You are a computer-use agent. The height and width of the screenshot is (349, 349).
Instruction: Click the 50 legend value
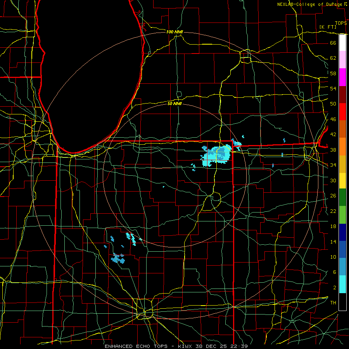coord(333,104)
